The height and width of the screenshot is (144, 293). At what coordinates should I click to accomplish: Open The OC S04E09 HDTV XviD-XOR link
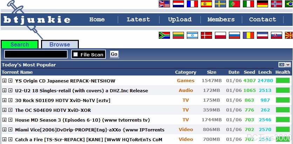(x=53, y=110)
